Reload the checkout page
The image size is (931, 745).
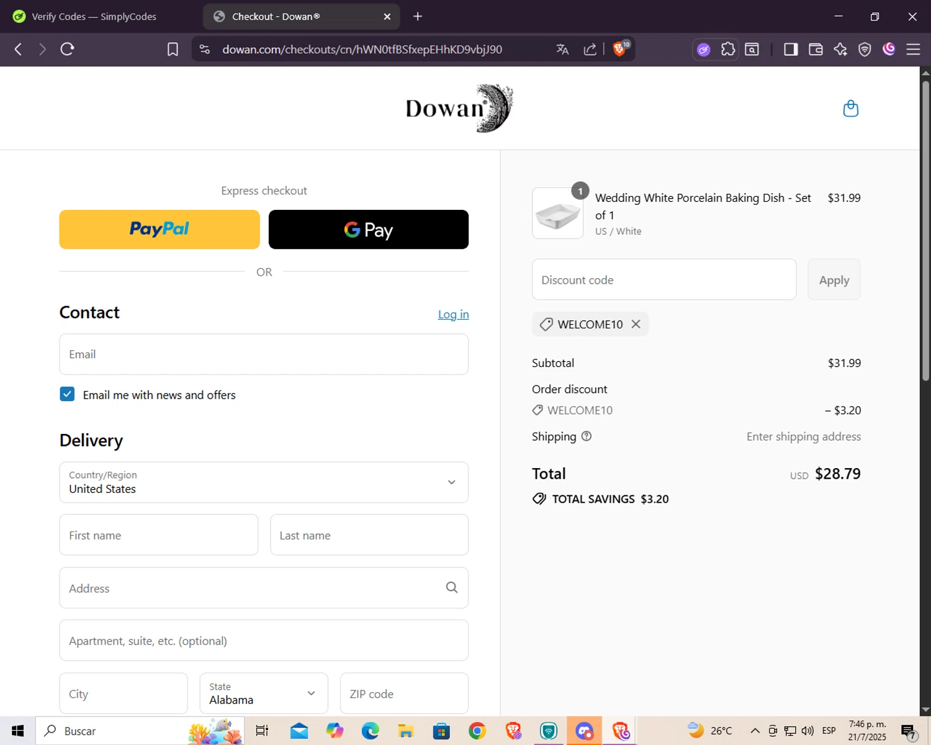coord(67,49)
